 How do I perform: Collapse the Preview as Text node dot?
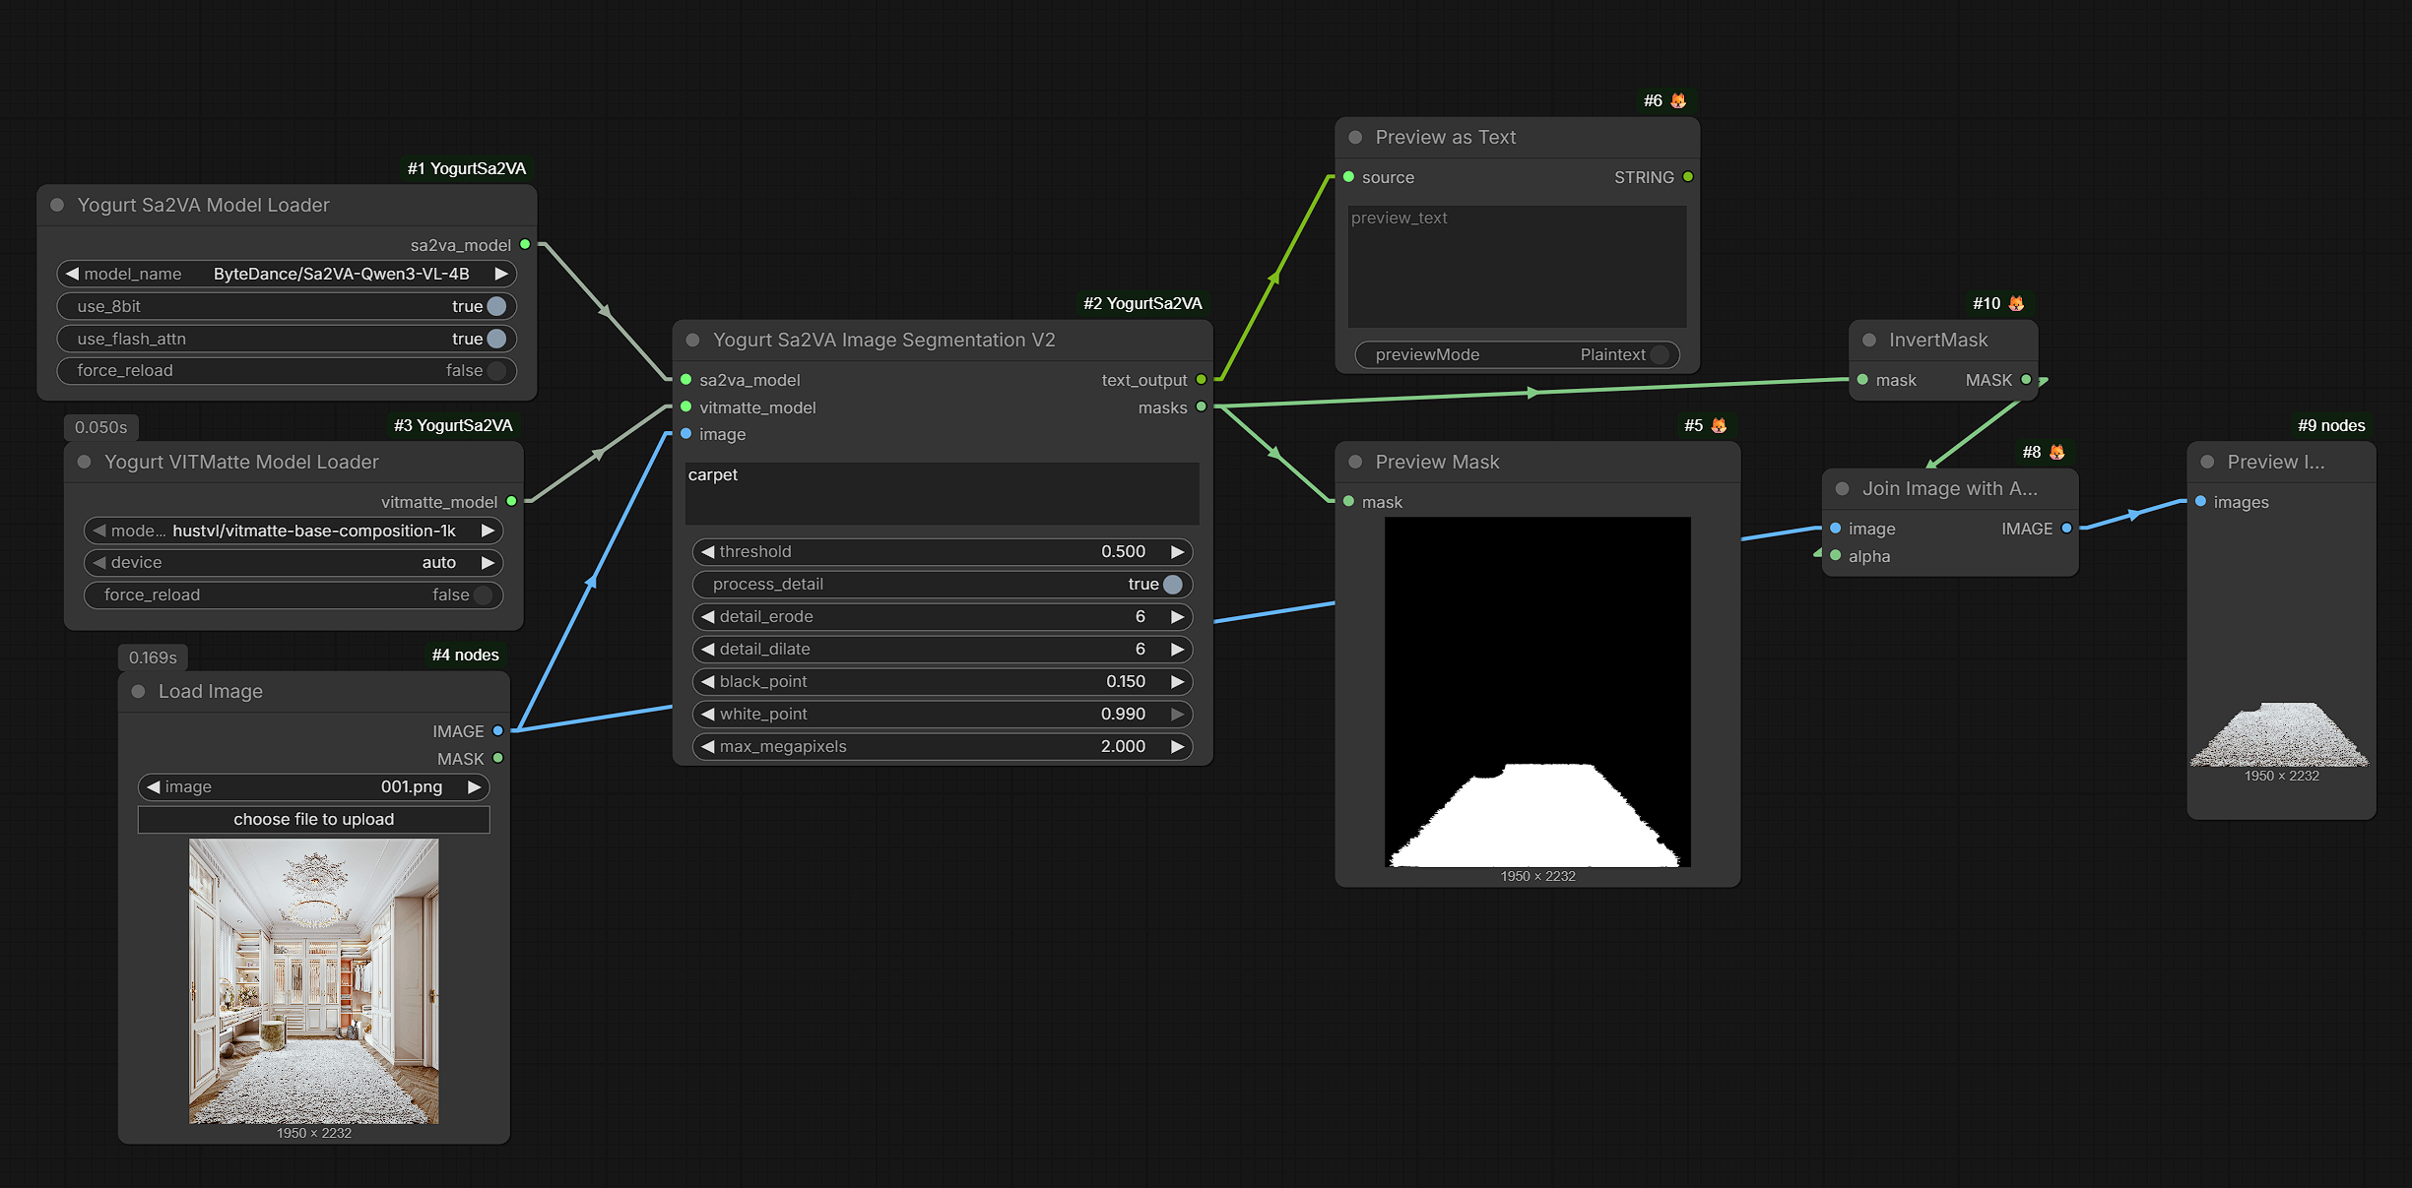pyautogui.click(x=1356, y=137)
